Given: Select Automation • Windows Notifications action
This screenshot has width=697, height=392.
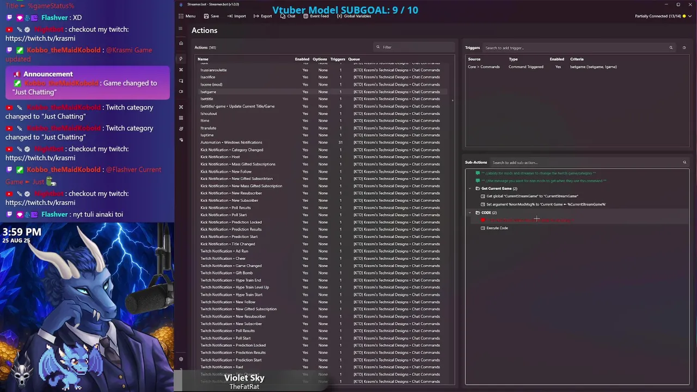Looking at the screenshot, I should pyautogui.click(x=324, y=143).
